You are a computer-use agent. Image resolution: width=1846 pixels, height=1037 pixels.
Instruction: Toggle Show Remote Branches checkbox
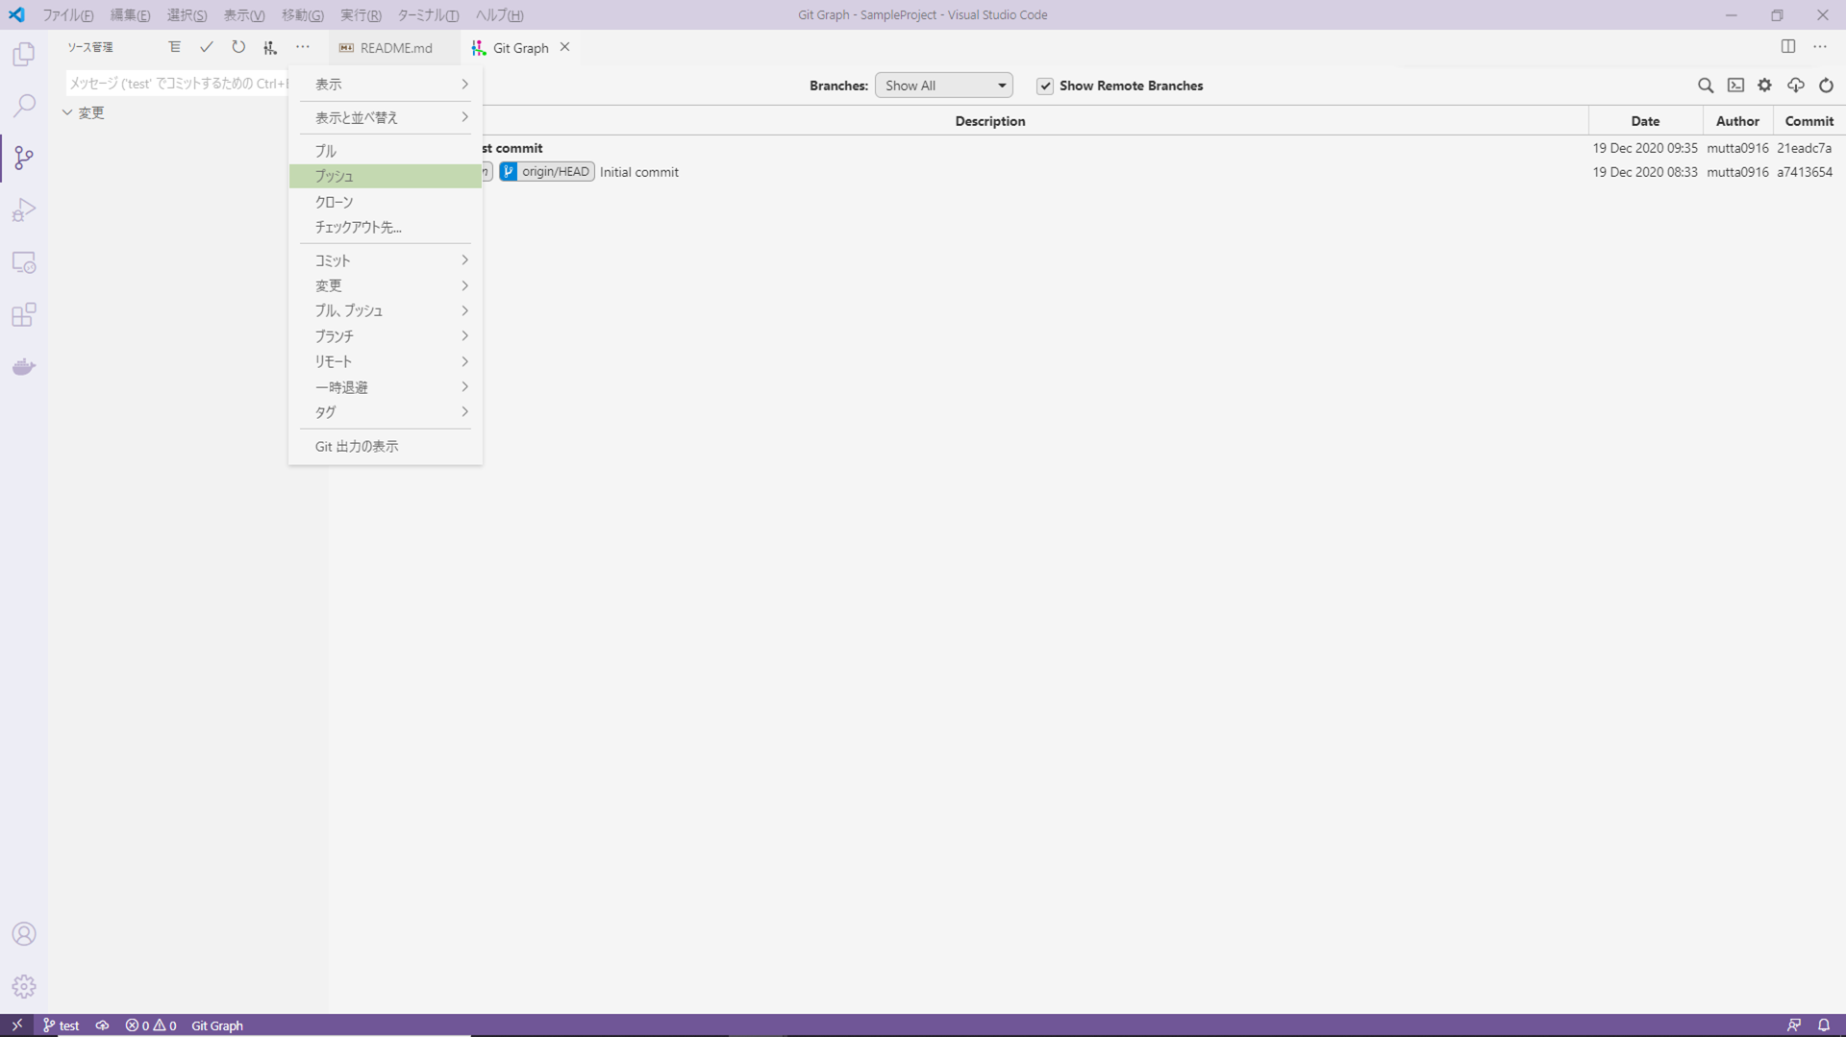(1045, 86)
